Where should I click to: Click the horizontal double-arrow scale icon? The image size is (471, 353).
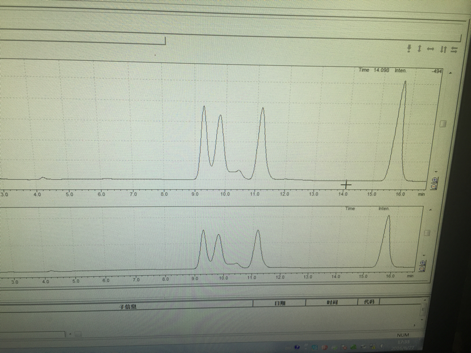click(431, 49)
